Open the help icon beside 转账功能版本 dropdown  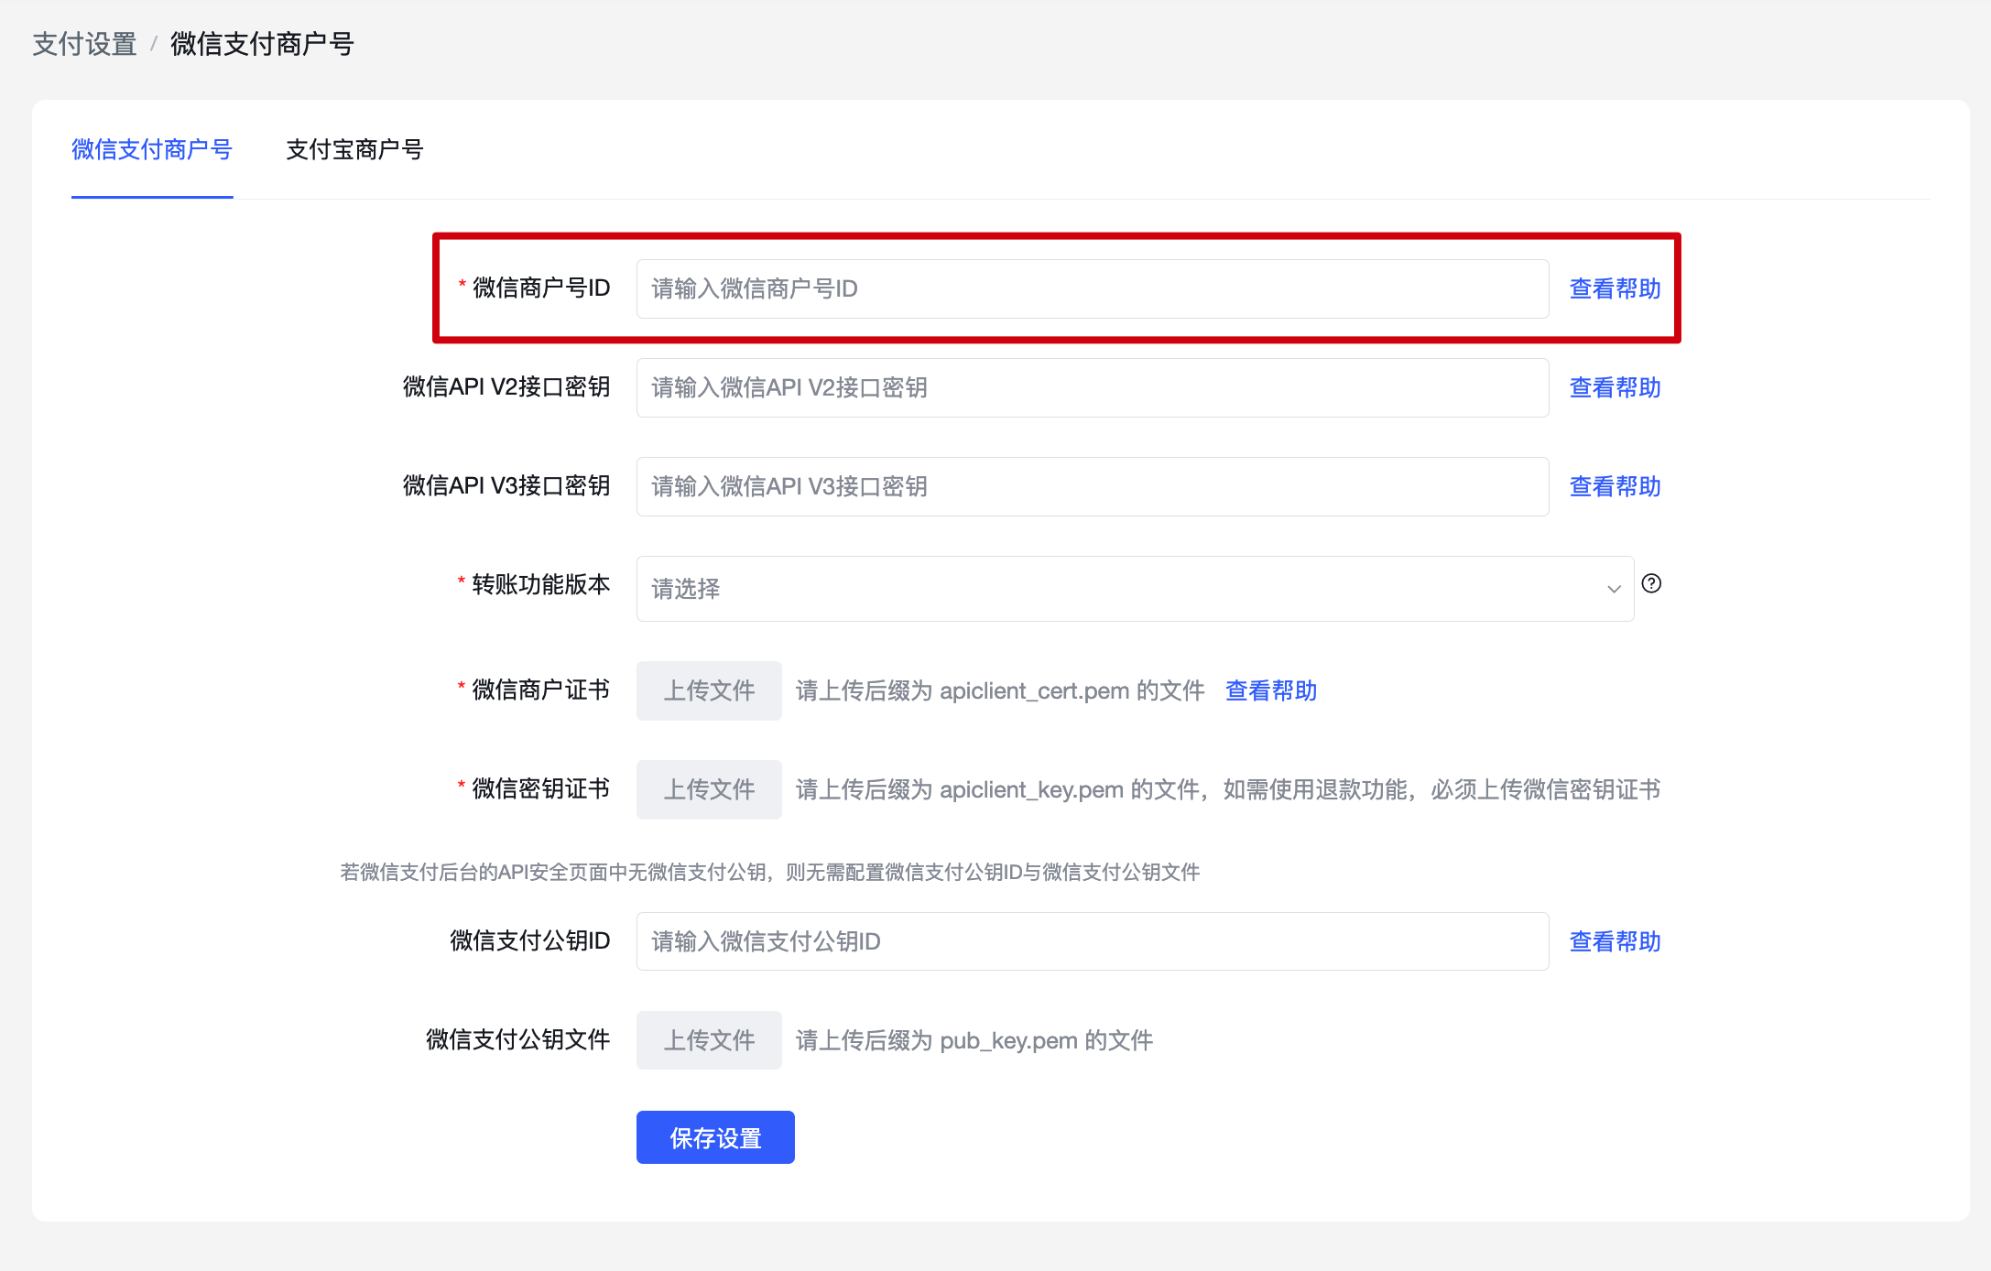point(1651,583)
